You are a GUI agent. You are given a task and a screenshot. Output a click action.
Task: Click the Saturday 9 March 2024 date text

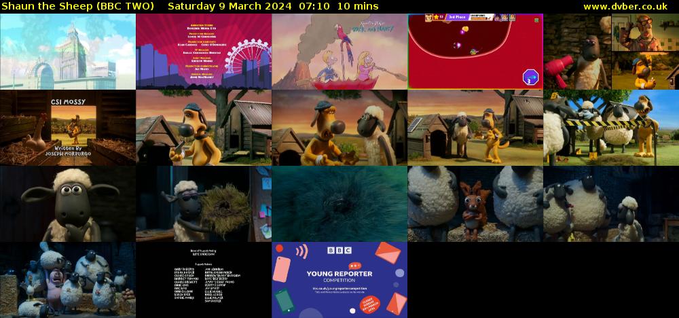tap(232, 7)
